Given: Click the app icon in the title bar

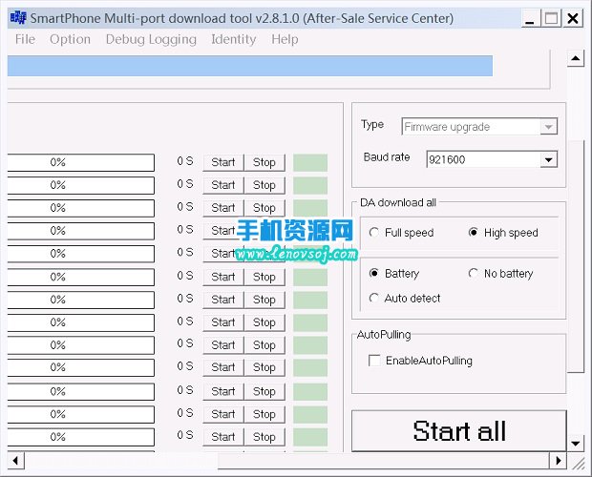Looking at the screenshot, I should (x=16, y=18).
